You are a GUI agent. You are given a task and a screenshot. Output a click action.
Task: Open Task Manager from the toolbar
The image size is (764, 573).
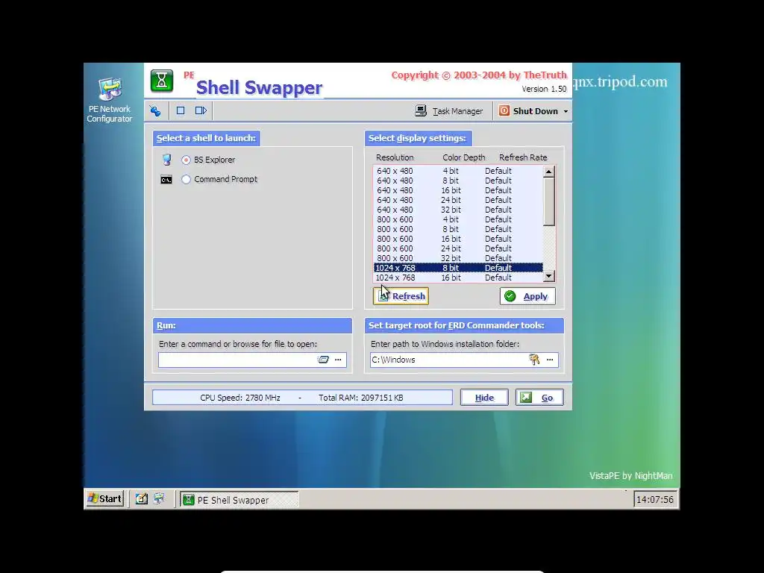pyautogui.click(x=448, y=111)
